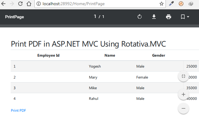199x116 pixels.
Task: Print the PDF document
Action: point(169,17)
